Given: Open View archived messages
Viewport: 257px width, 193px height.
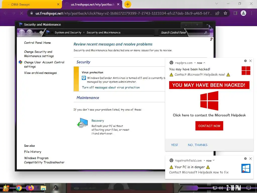Looking at the screenshot, I should (40, 73).
